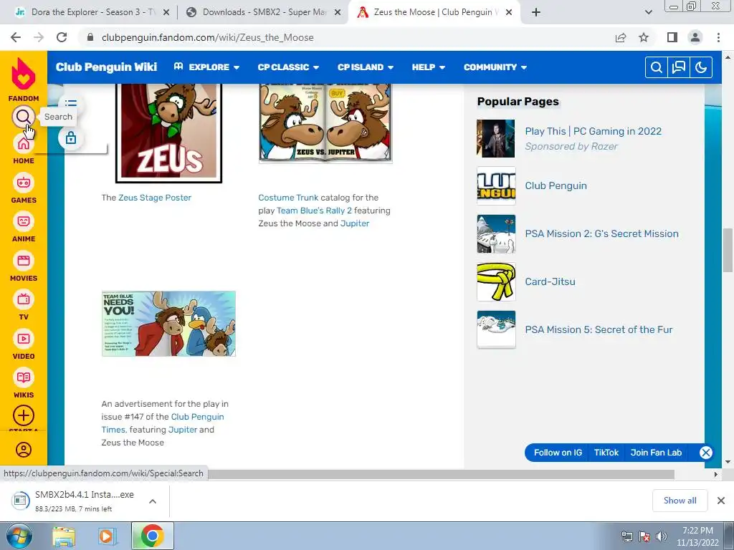Expand the CP Island dropdown menu
Screen dimensions: 734x550
coord(366,67)
